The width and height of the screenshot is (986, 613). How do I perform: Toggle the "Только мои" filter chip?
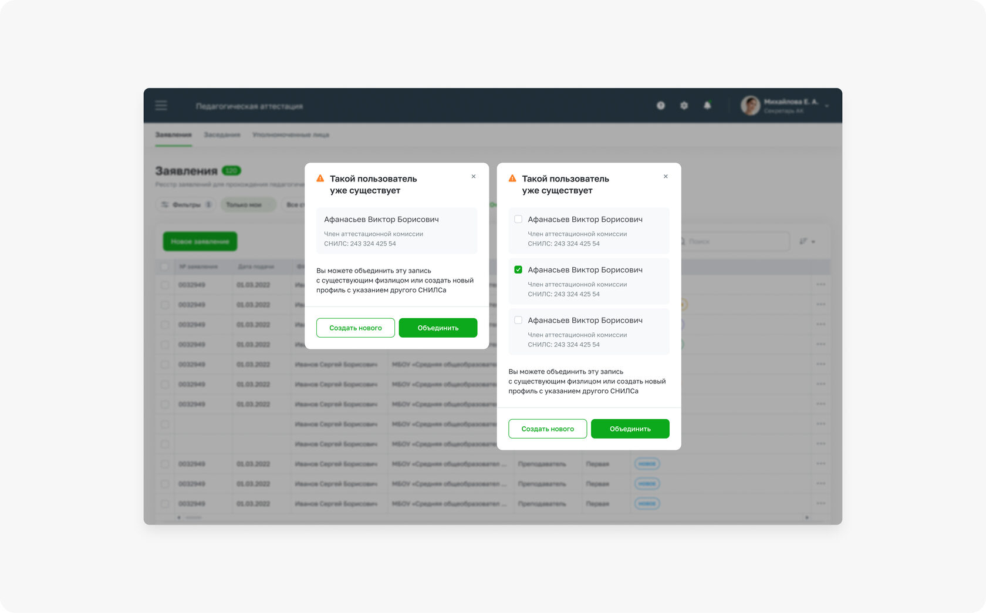[248, 204]
